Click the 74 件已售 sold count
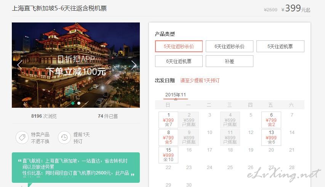 pyautogui.click(x=108, y=116)
